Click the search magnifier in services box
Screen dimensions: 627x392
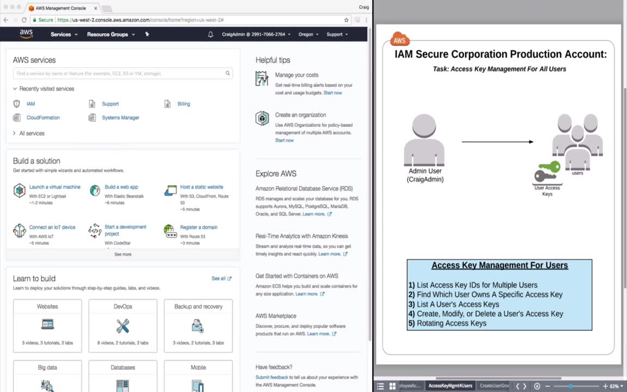tap(228, 73)
